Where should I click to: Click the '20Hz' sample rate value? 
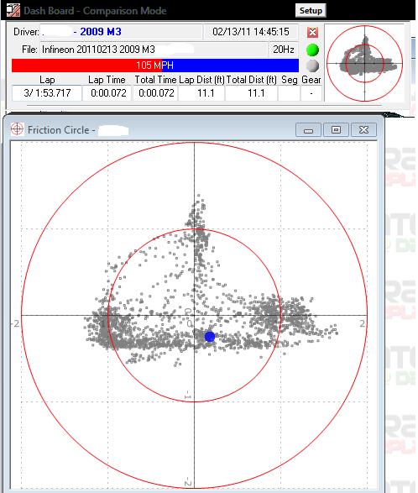tap(284, 50)
